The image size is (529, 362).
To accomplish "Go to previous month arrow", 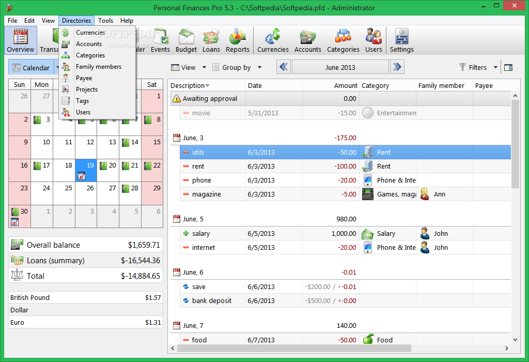I will click(284, 67).
